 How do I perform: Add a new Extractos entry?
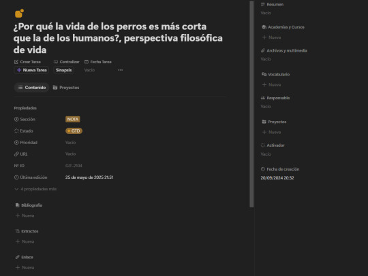coord(25,241)
